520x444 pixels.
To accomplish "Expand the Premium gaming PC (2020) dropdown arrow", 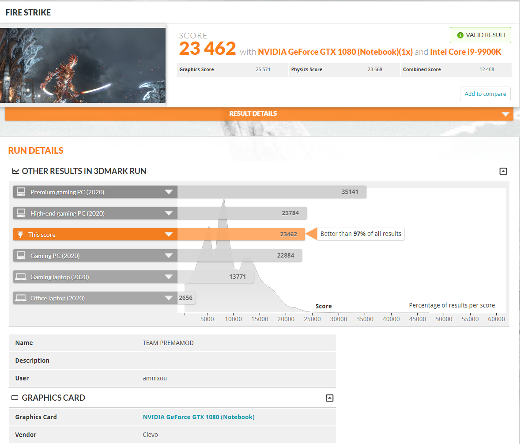I will pyautogui.click(x=169, y=192).
